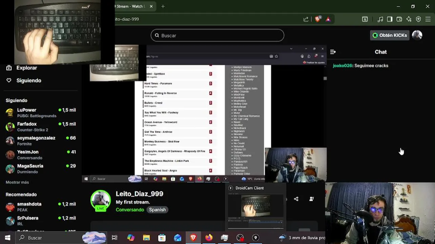
Task: Collapse the chat panel with arrow icon
Action: point(333,52)
